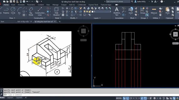Click the Mirror tool icon in Modify
The width and height of the screenshot is (179, 100).
(72, 12)
